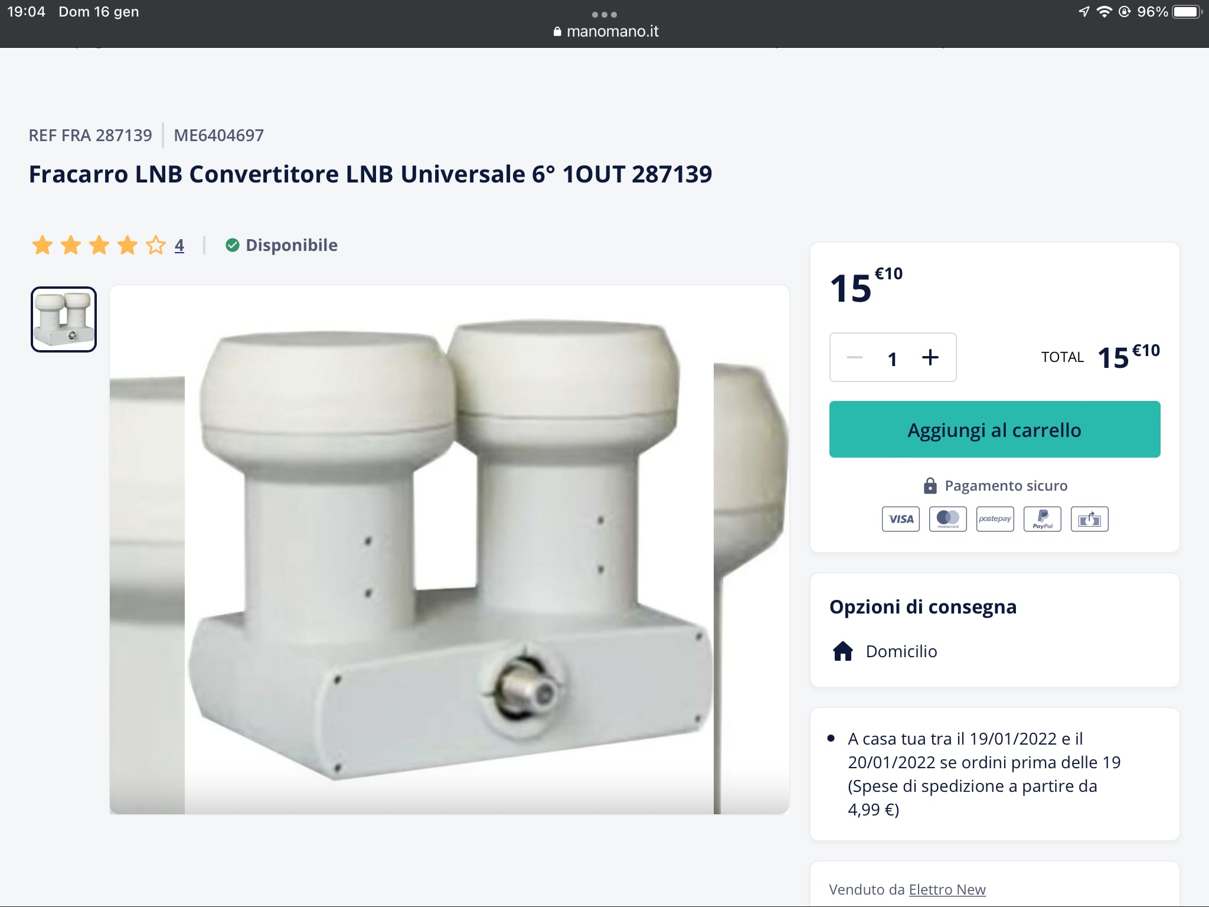Image resolution: width=1209 pixels, height=907 pixels.
Task: Tap the Wi-Fi status icon
Action: (x=1104, y=12)
